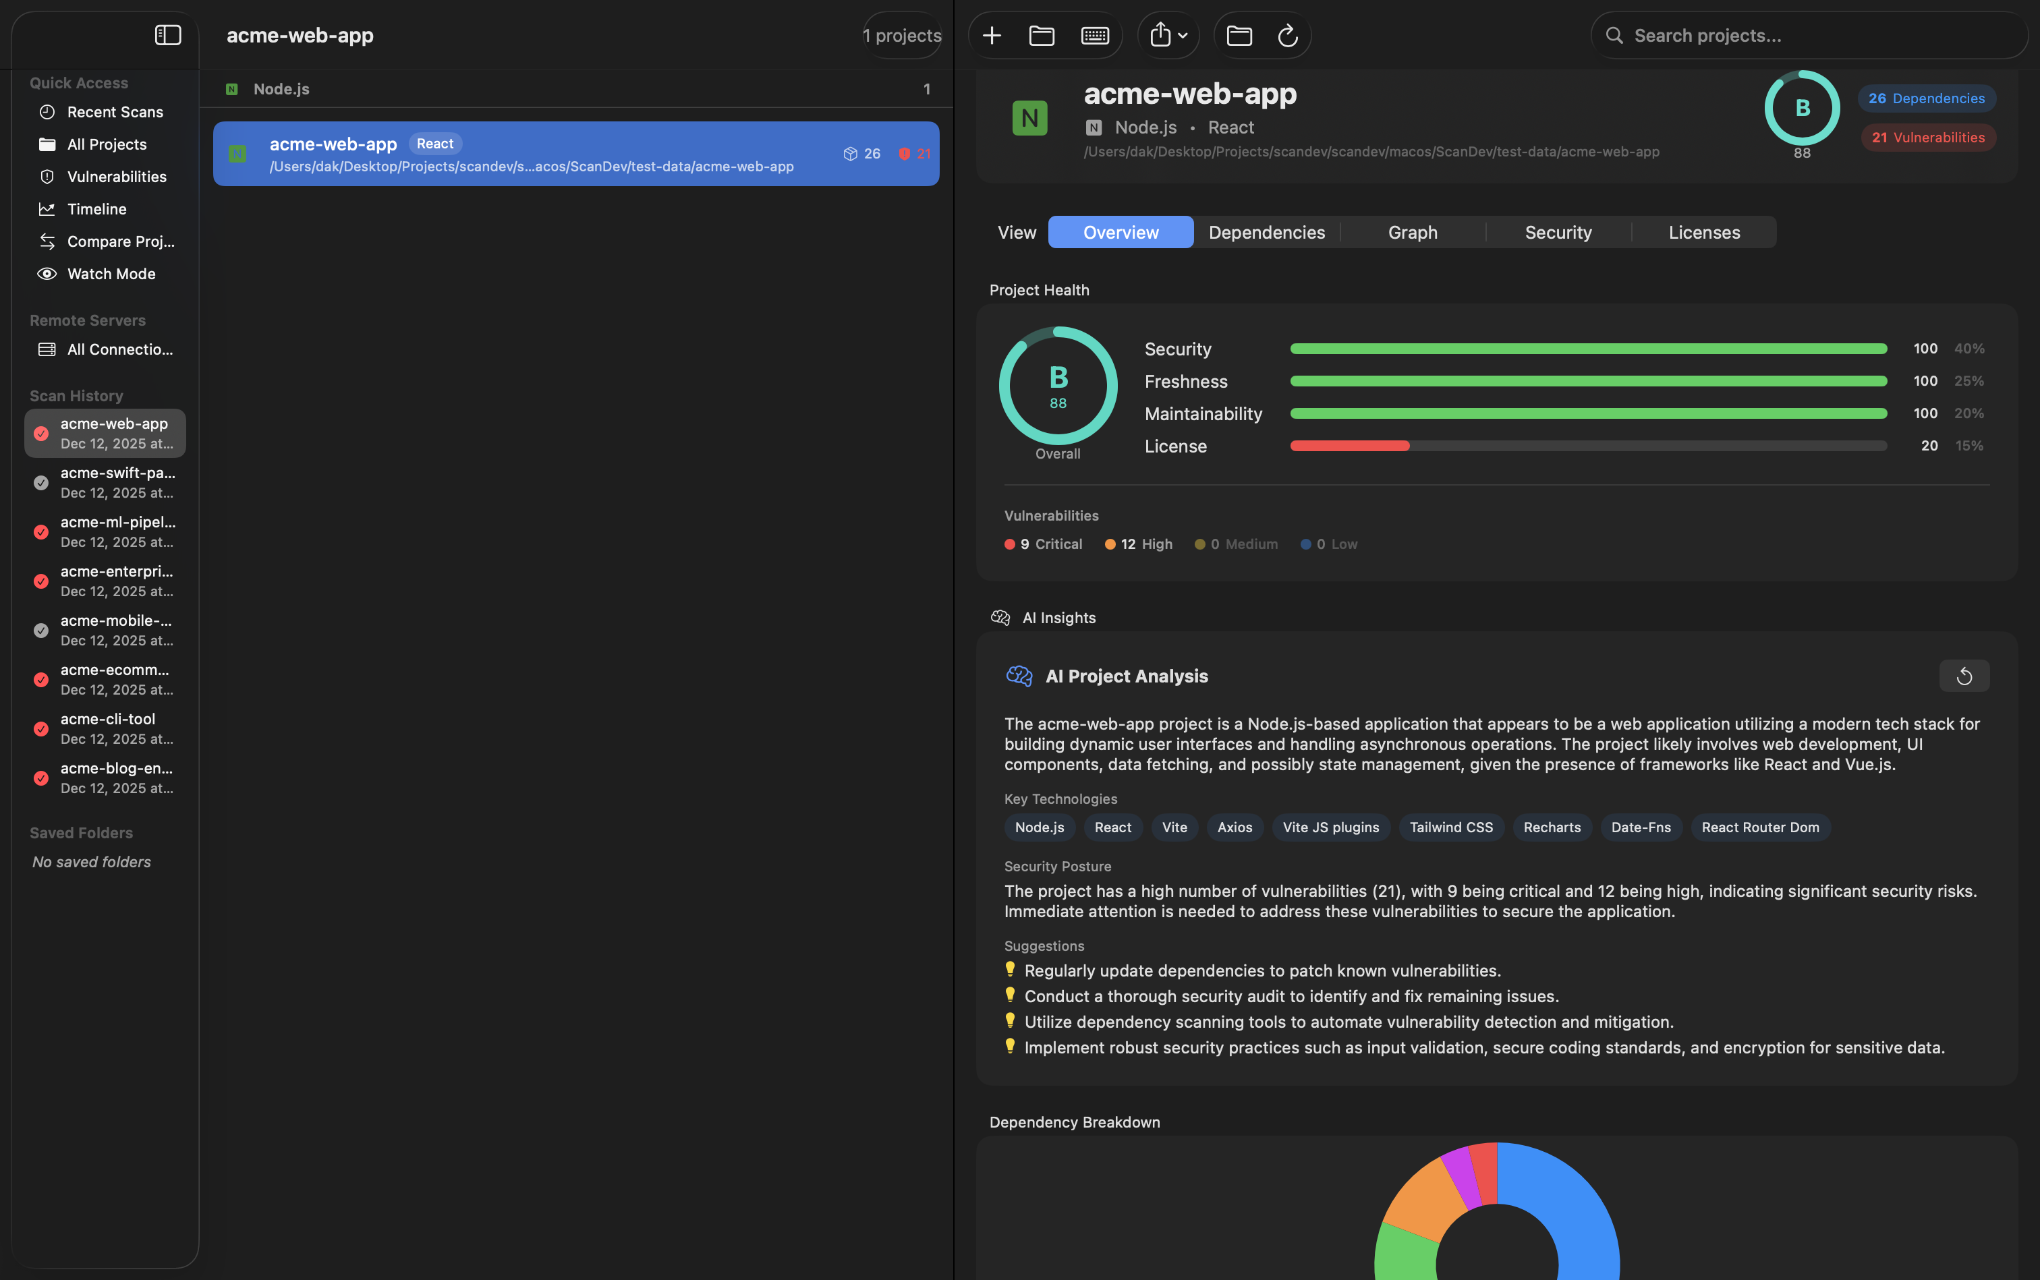Open the share dropdown chevron

pyautogui.click(x=1183, y=34)
